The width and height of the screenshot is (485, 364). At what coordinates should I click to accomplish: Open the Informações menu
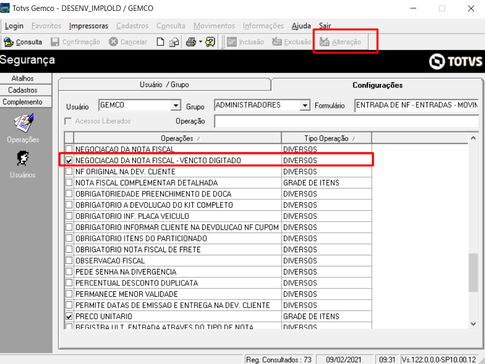(x=263, y=26)
